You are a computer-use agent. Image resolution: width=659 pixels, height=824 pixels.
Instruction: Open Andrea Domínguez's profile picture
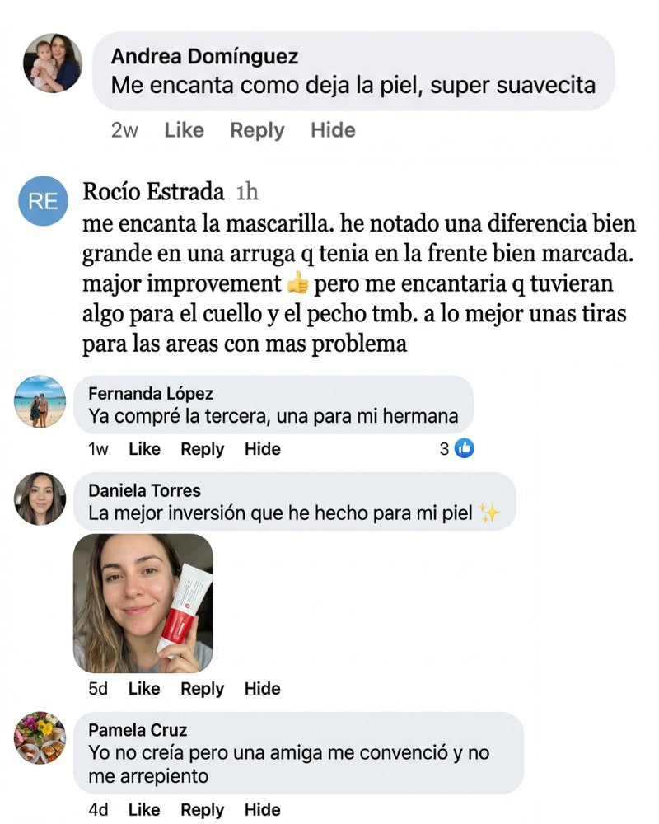53,63
